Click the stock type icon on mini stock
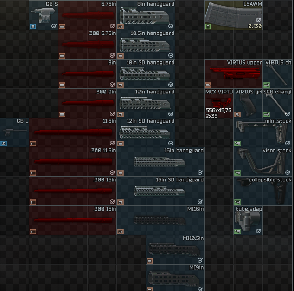Image resolution: width=294 pixels, height=291 pixels. pyautogui.click(x=237, y=144)
